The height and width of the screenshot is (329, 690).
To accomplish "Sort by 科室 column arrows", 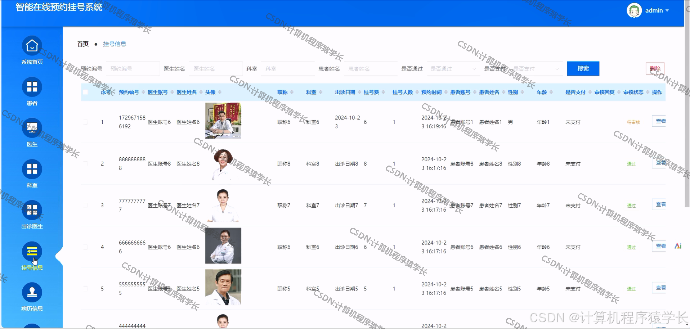I will (321, 93).
